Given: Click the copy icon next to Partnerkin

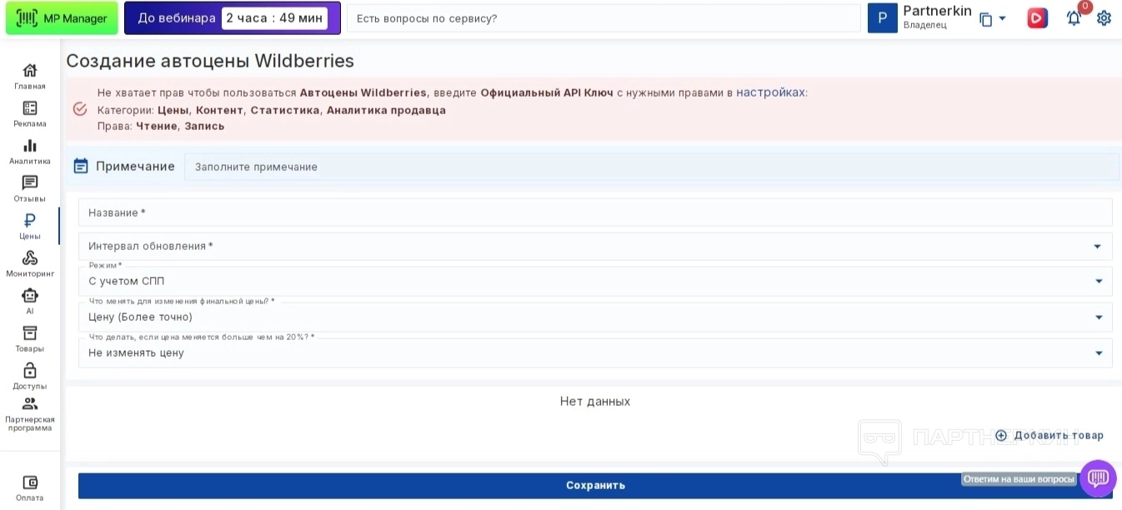Looking at the screenshot, I should click(x=985, y=19).
